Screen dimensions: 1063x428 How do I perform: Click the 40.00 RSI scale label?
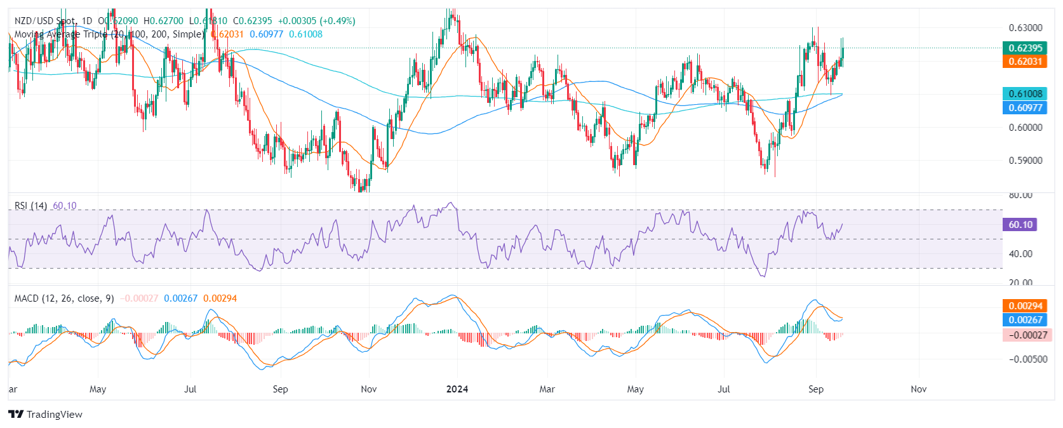click(1020, 254)
